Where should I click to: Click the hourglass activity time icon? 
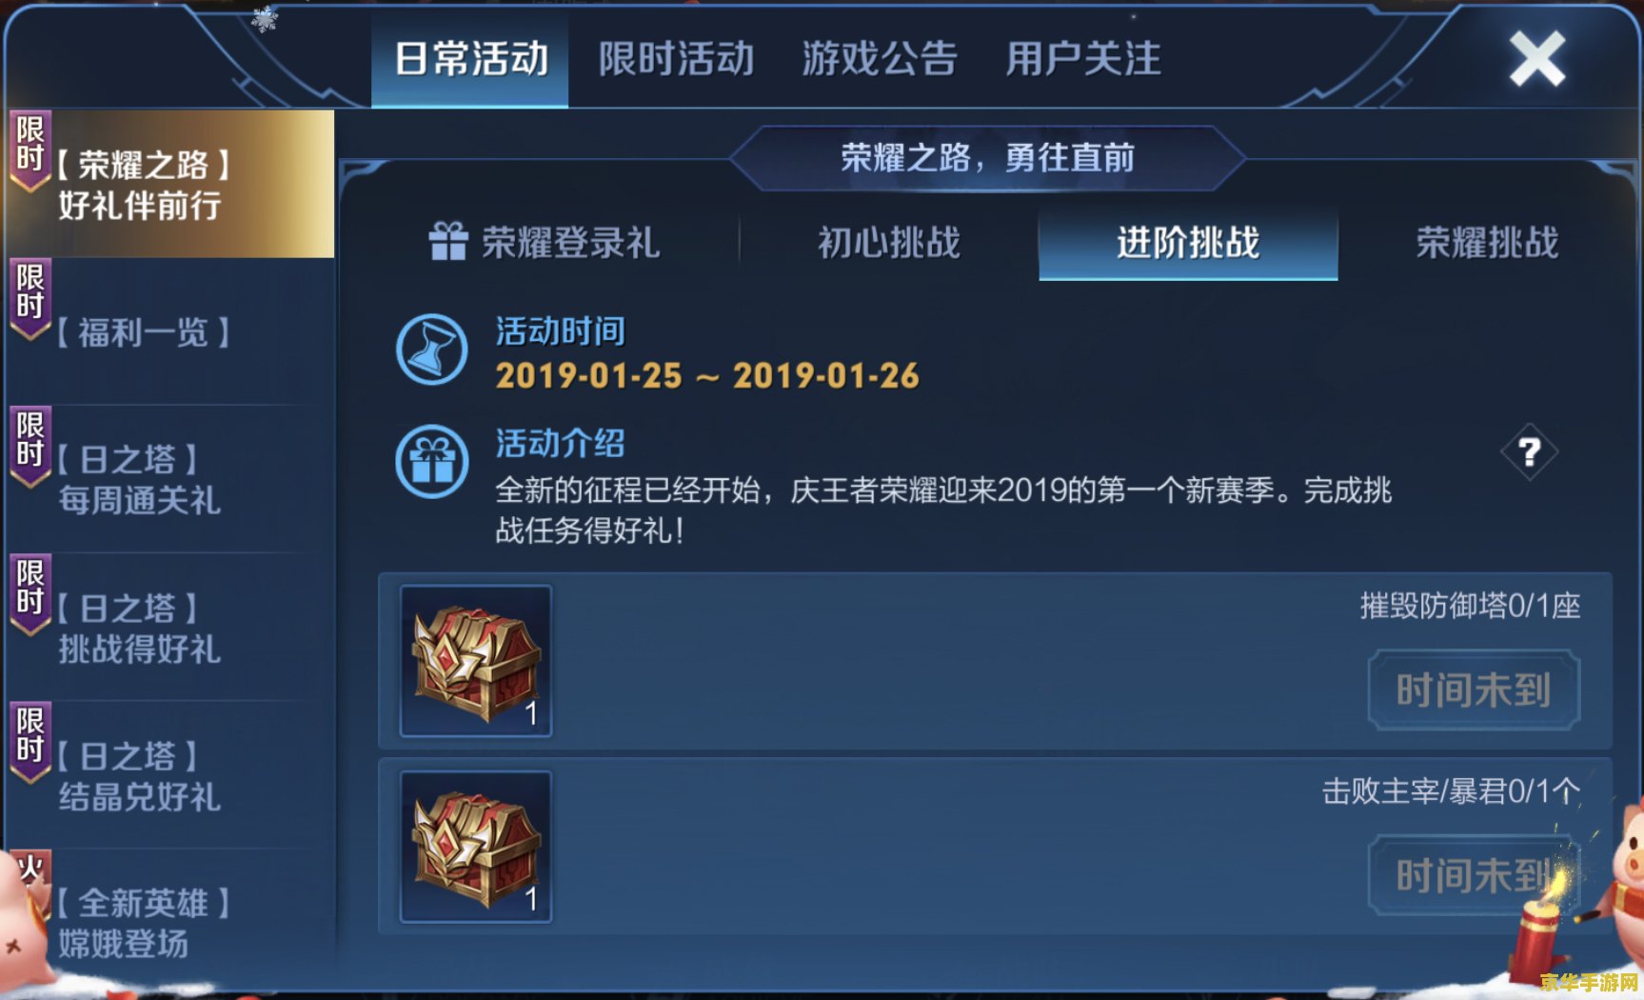432,350
